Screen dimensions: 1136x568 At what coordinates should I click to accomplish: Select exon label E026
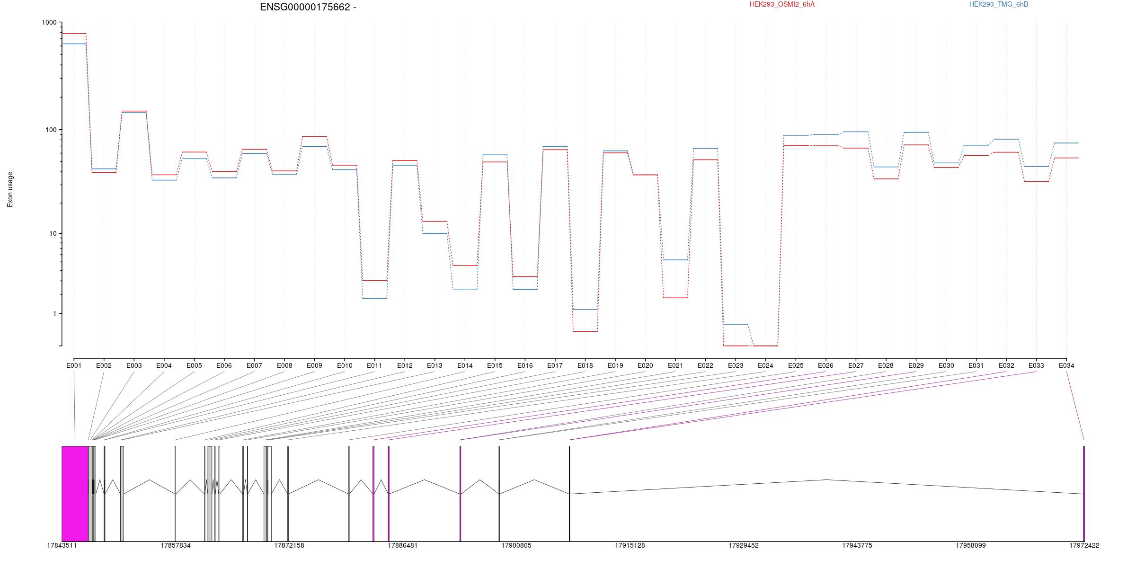(x=825, y=365)
